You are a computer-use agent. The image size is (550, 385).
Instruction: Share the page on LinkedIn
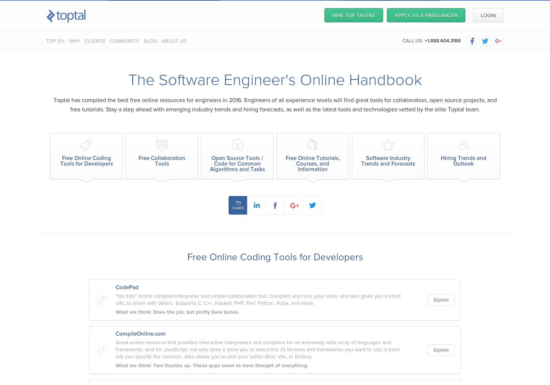pos(256,205)
